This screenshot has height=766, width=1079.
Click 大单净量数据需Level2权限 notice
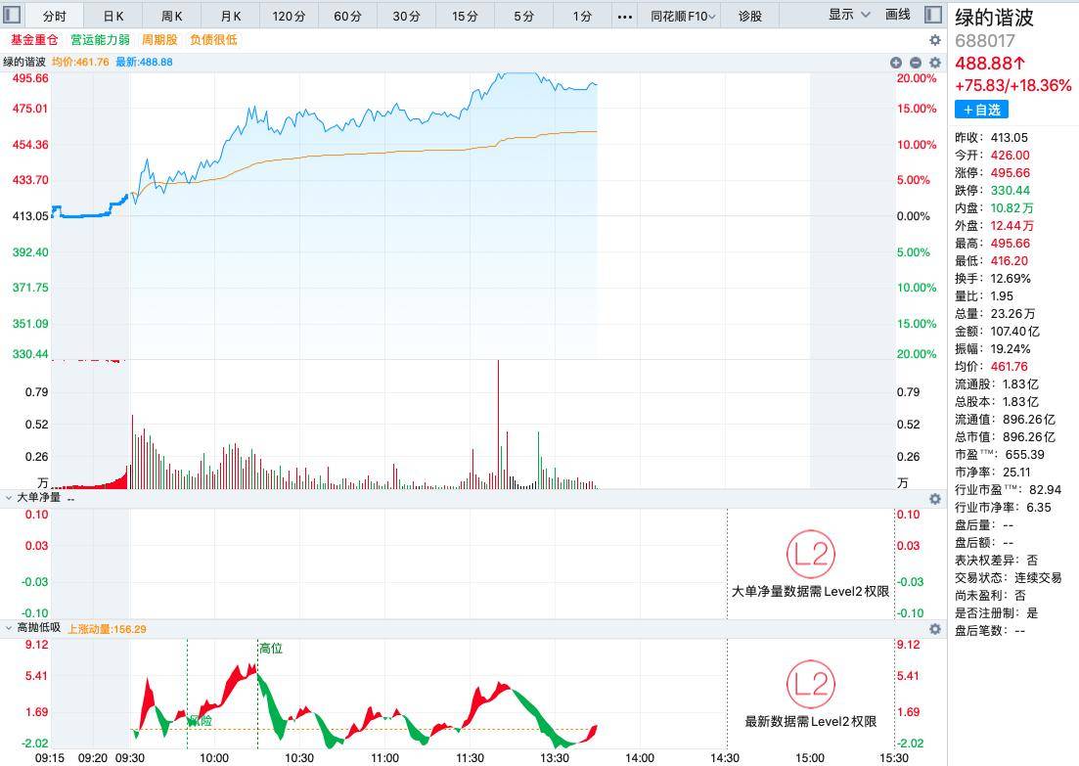click(x=810, y=591)
